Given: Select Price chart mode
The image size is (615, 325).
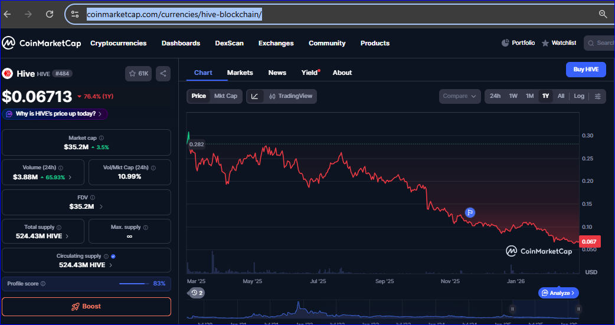Looking at the screenshot, I should pyautogui.click(x=198, y=96).
